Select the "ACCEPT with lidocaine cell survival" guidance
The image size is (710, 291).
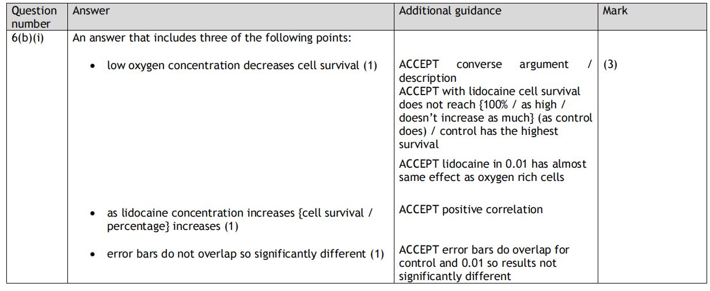click(x=489, y=92)
